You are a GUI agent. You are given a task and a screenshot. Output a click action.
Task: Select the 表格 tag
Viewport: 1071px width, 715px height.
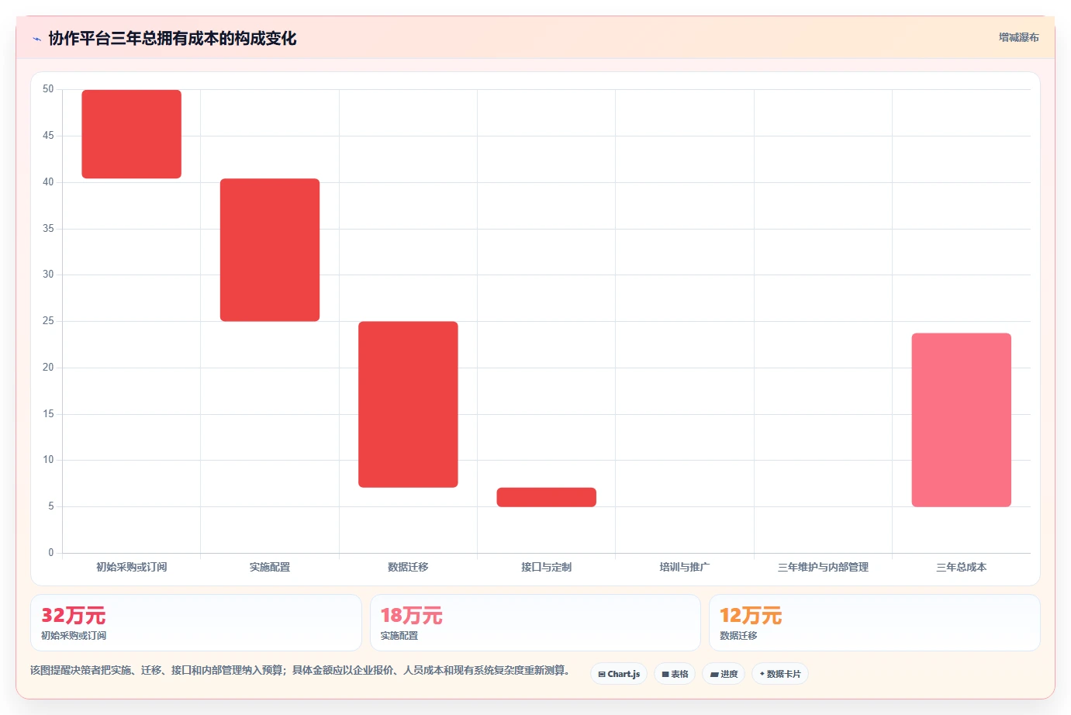(x=675, y=674)
